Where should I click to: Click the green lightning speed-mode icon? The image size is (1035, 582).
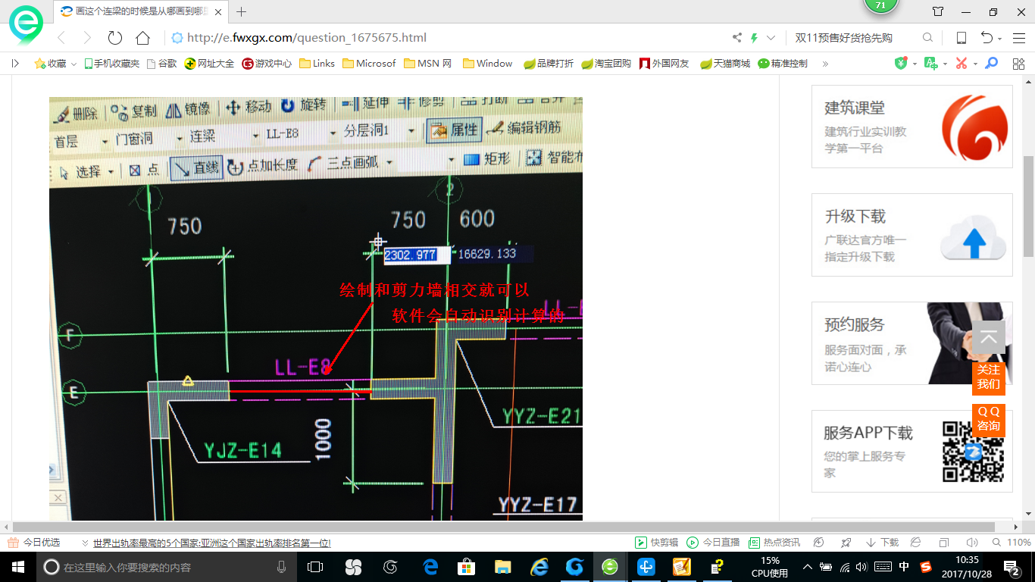[x=754, y=38]
